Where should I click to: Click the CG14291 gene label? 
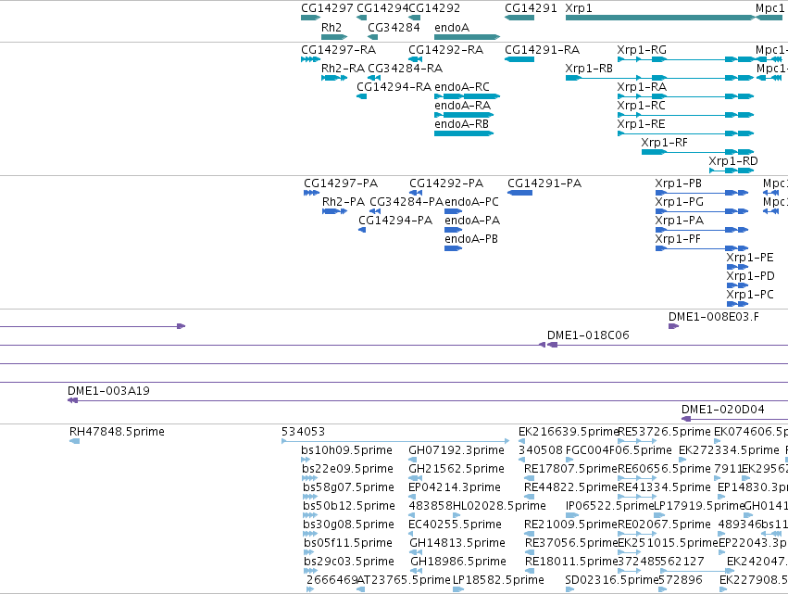(531, 8)
